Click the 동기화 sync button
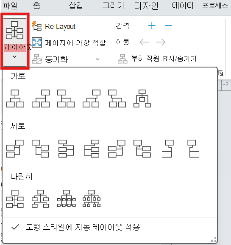The width and height of the screenshot is (231, 245). 50,59
